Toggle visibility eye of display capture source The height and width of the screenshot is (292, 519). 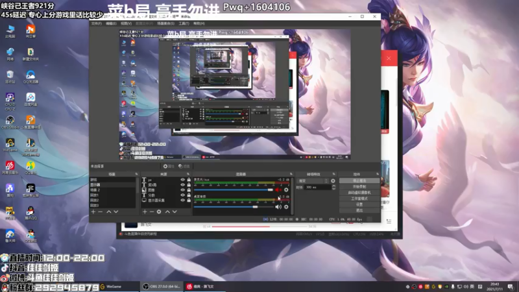[x=182, y=201]
